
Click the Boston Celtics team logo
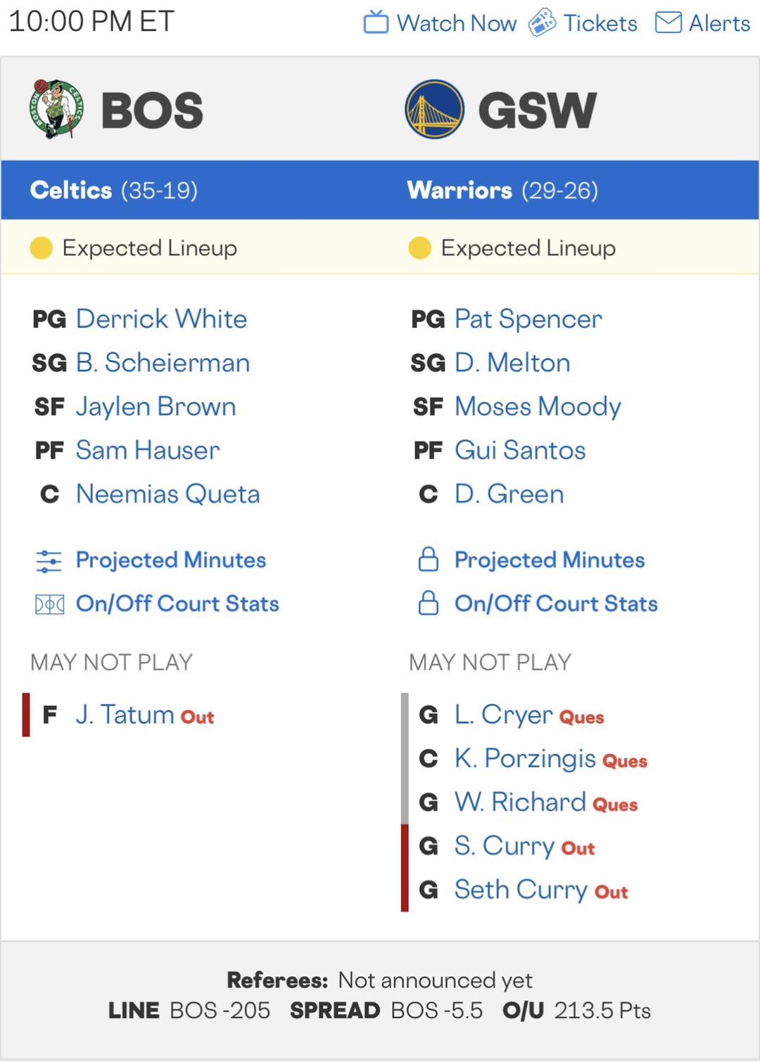pyautogui.click(x=56, y=109)
